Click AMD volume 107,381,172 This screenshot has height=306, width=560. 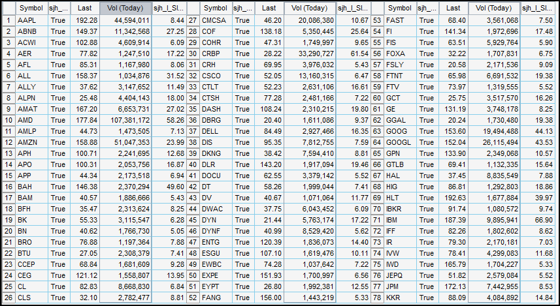coord(125,120)
